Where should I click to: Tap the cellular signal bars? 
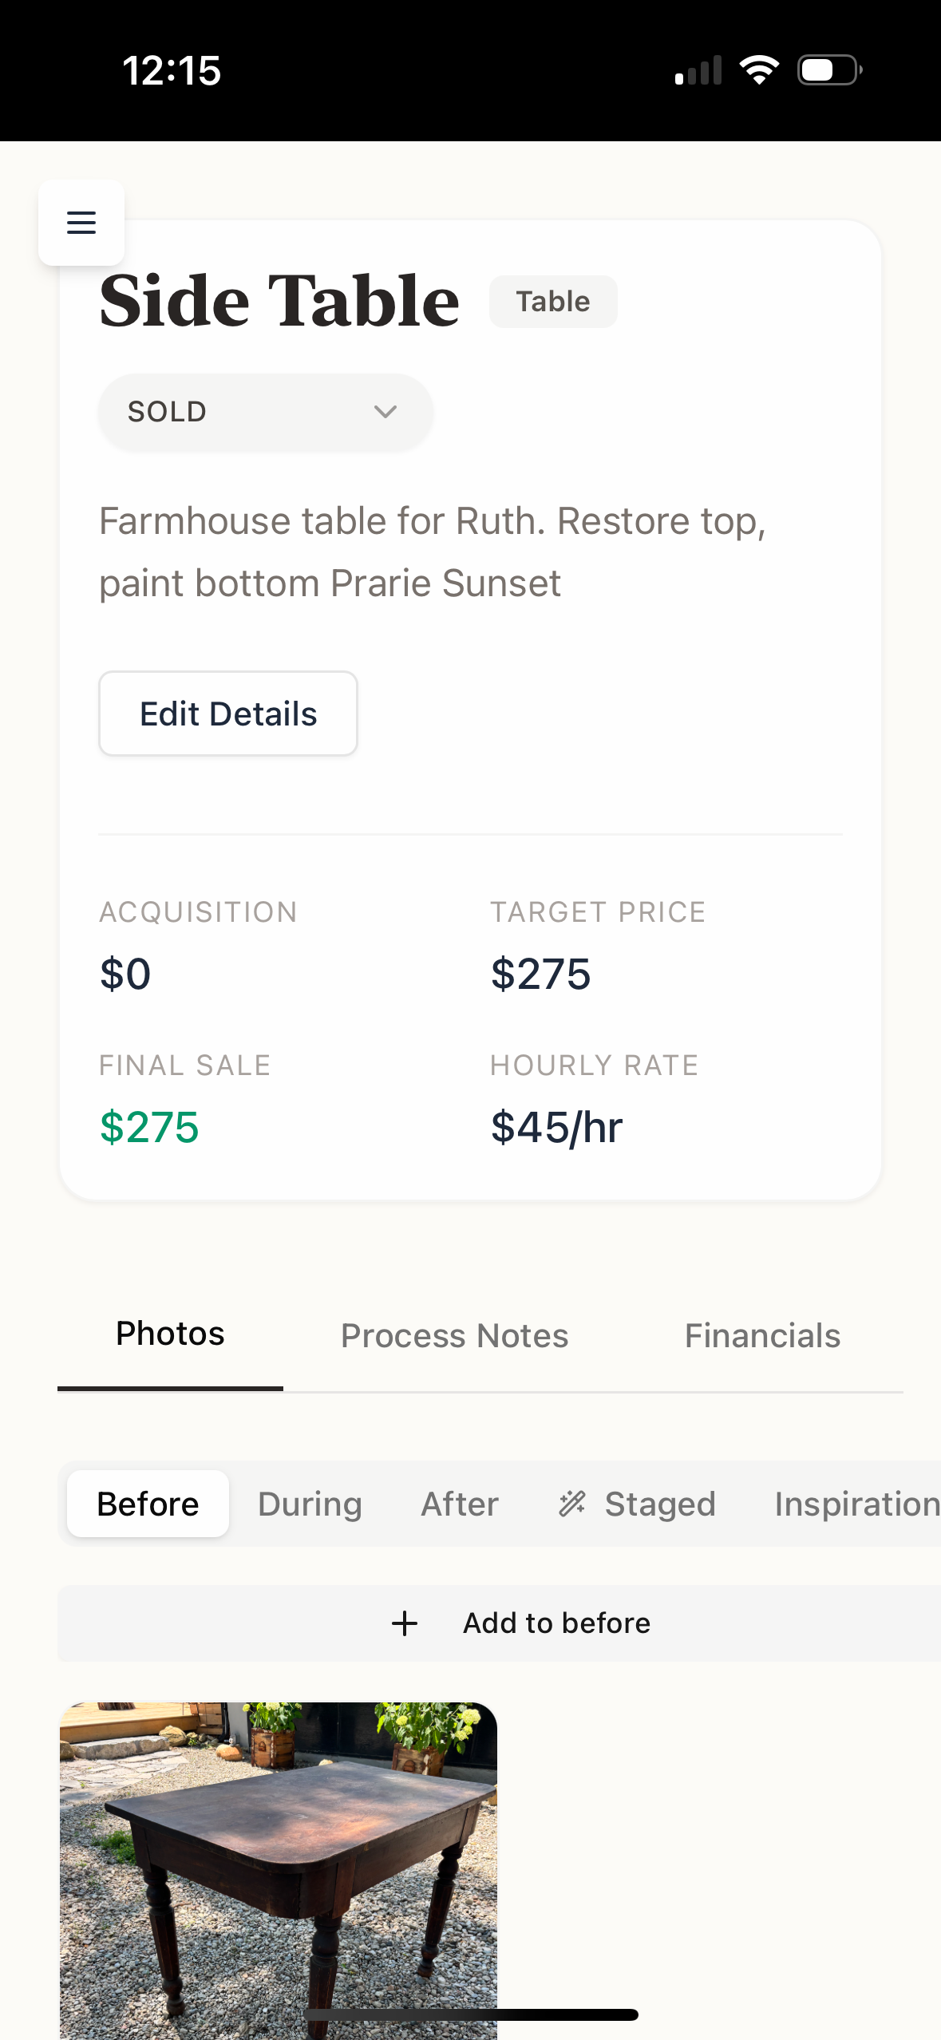(698, 70)
